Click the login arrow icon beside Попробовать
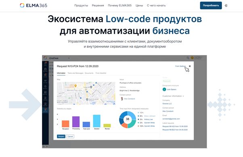This screenshot has height=157, width=243. pyautogui.click(x=226, y=6)
